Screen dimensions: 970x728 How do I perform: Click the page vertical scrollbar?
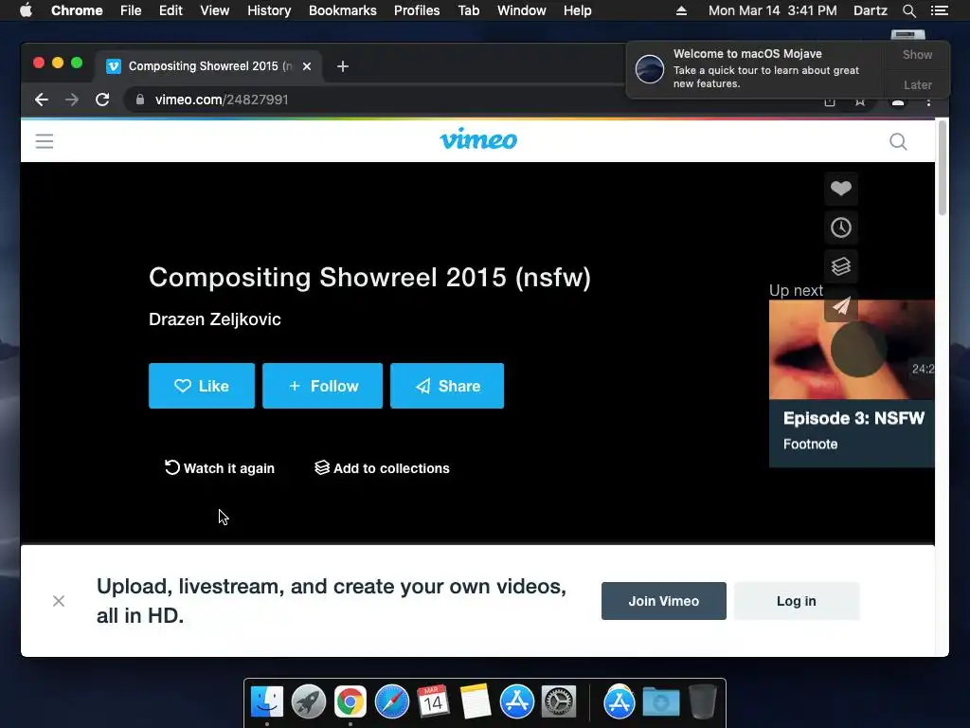[x=943, y=169]
